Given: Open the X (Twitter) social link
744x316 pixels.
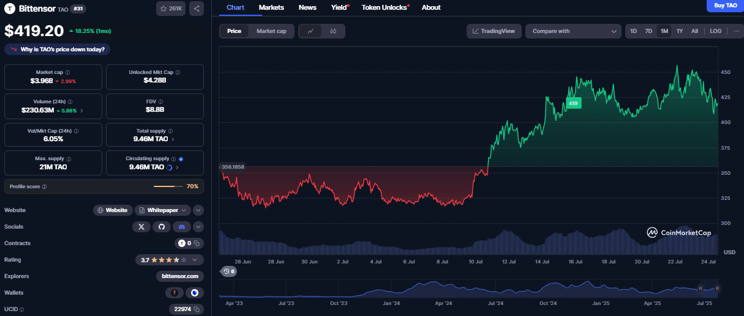Looking at the screenshot, I should [x=141, y=227].
